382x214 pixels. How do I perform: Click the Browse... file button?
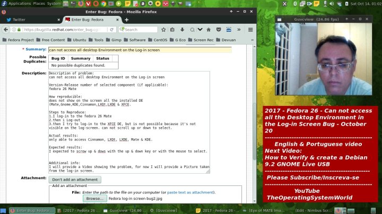pos(94,198)
